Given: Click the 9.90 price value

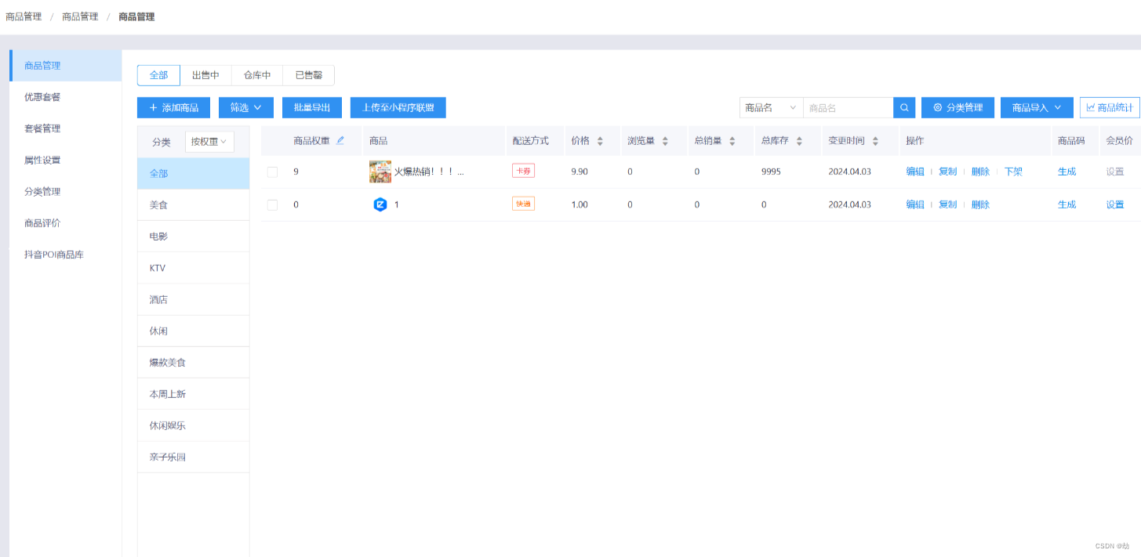Looking at the screenshot, I should pos(580,172).
